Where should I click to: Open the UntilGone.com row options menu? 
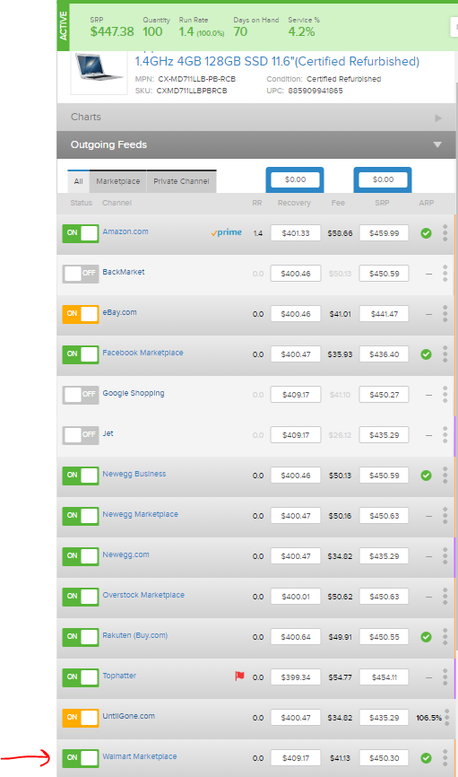click(x=447, y=718)
